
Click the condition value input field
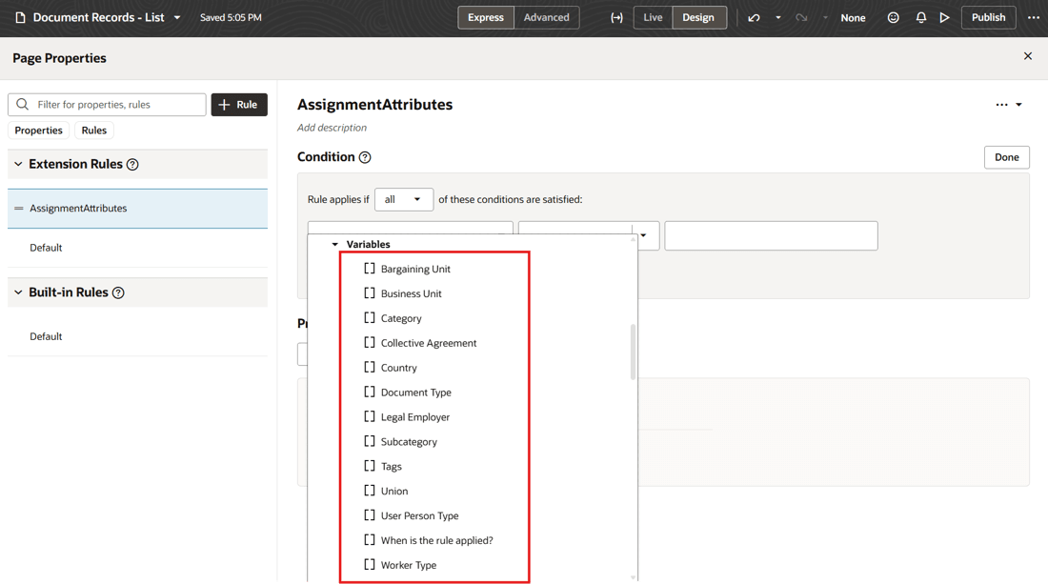point(771,235)
